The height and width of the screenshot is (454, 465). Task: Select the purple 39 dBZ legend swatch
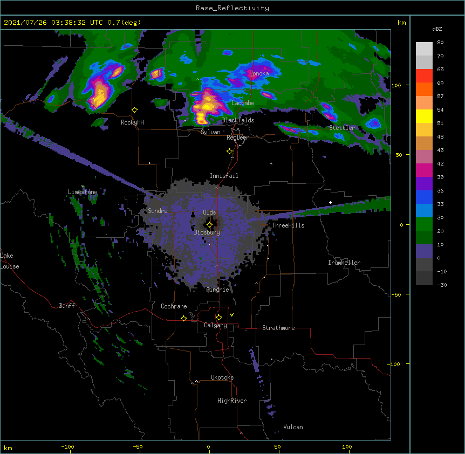(424, 183)
